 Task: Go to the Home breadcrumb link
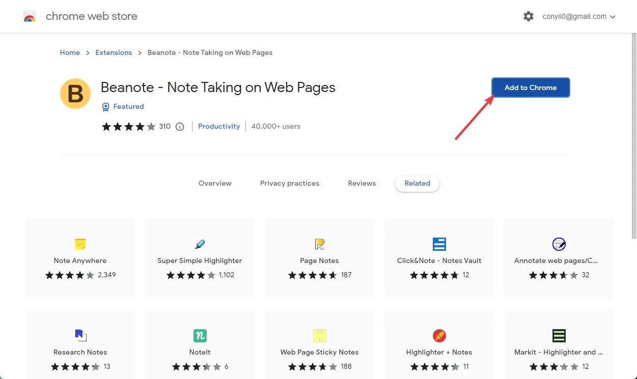(70, 52)
